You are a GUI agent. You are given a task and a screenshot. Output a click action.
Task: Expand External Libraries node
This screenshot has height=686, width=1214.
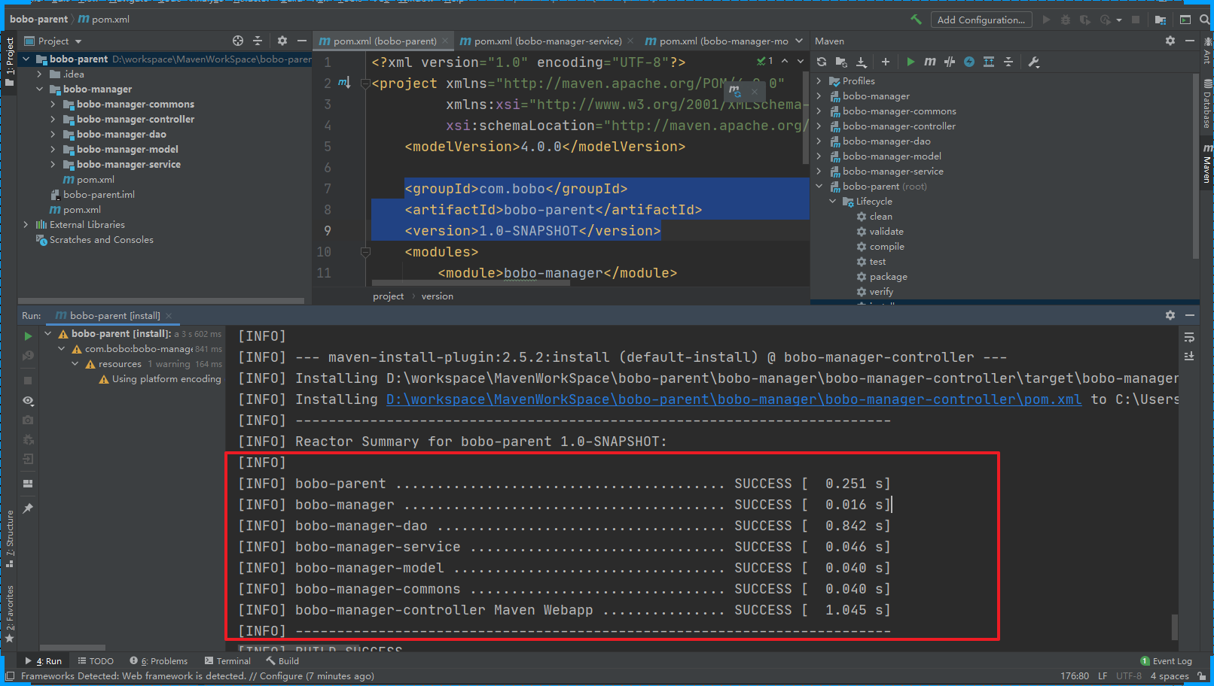26,224
